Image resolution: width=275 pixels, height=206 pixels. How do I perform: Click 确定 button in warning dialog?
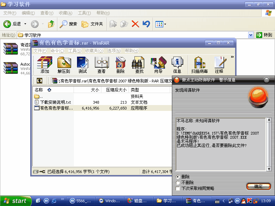point(258,186)
